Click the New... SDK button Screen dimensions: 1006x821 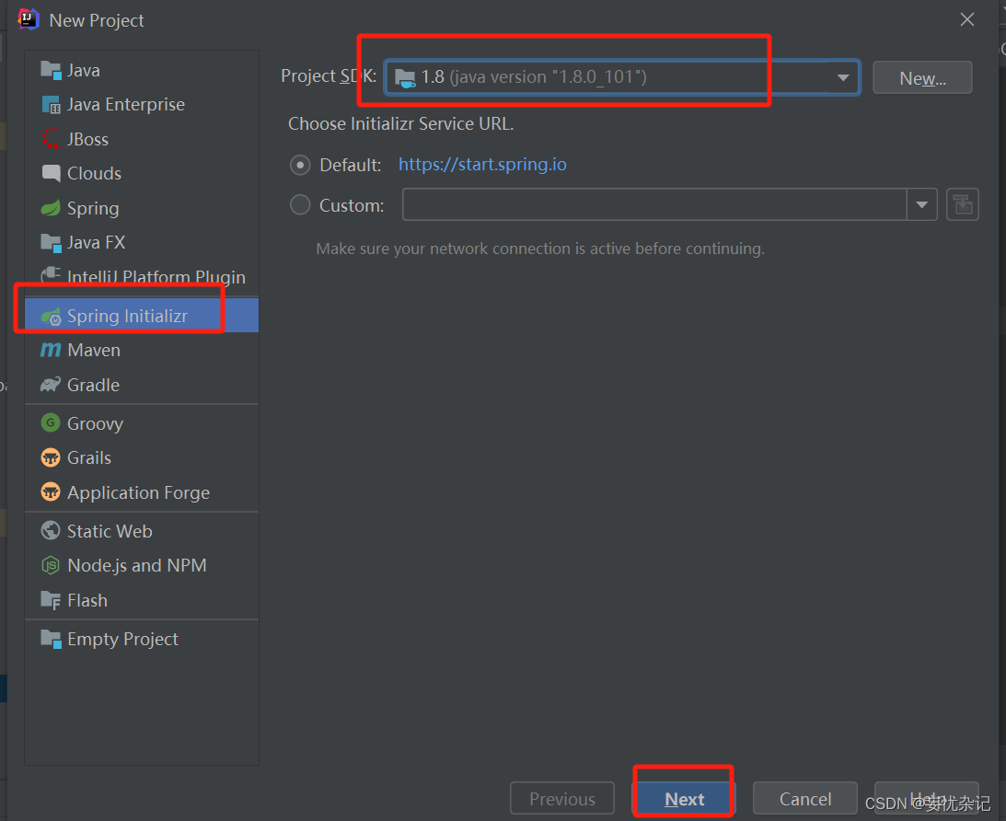922,77
